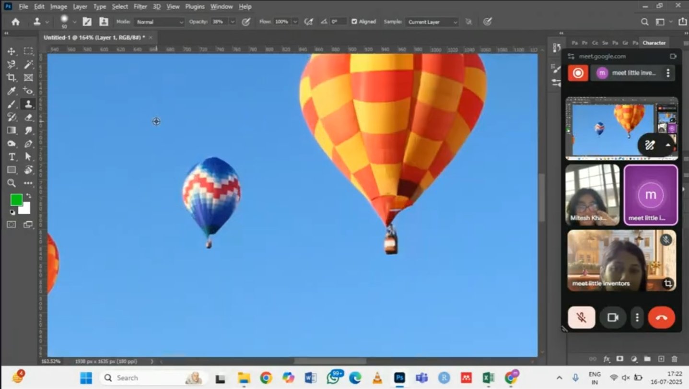Open Excel from the Windows taskbar
689x389 pixels.
point(488,377)
